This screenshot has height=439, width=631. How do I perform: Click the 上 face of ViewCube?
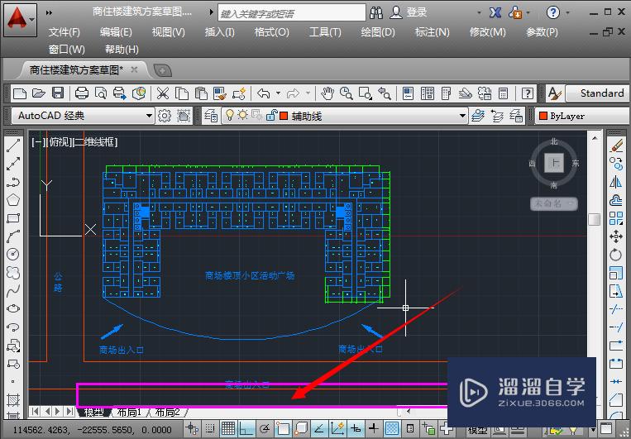pyautogui.click(x=554, y=163)
